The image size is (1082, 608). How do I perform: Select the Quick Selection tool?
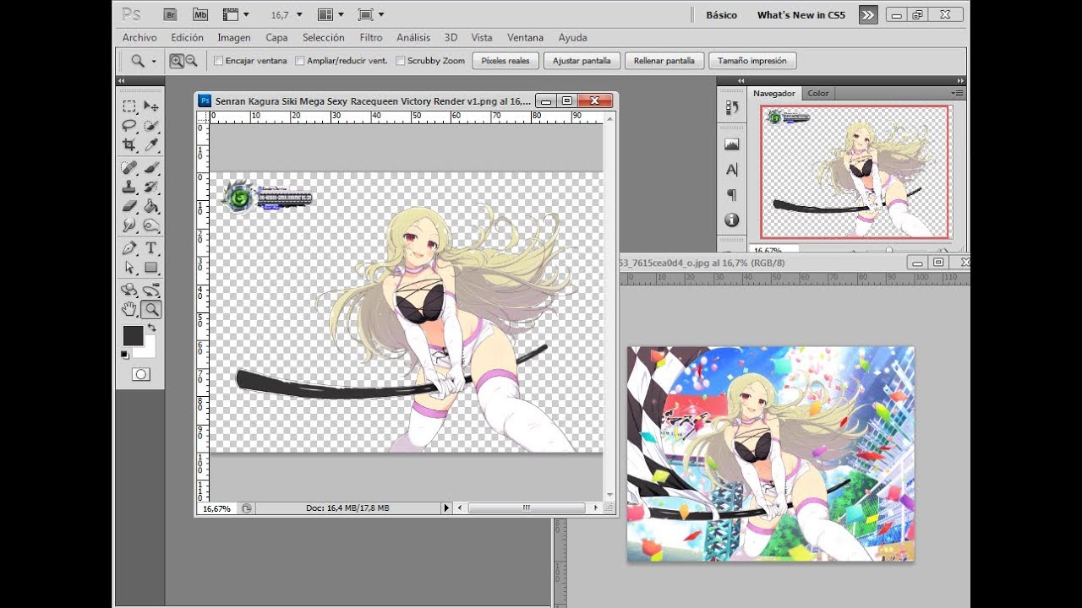151,126
